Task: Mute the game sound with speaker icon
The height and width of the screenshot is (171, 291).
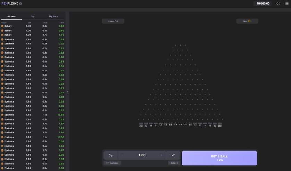Action: [278, 3]
